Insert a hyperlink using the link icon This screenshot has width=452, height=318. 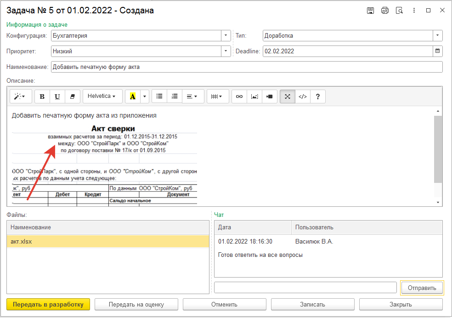(239, 97)
